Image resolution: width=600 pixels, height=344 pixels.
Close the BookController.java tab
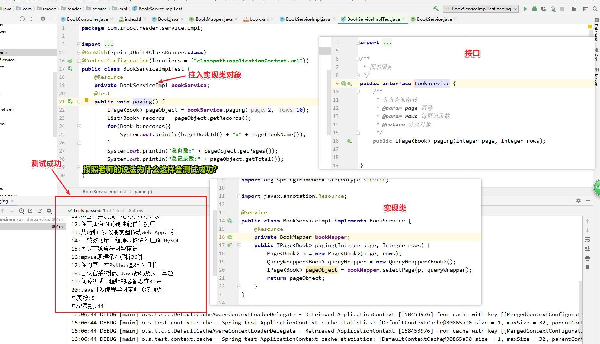click(x=111, y=19)
